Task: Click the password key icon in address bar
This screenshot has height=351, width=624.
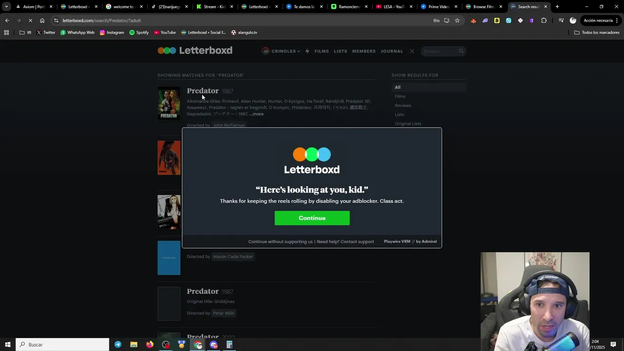Action: pos(436,20)
